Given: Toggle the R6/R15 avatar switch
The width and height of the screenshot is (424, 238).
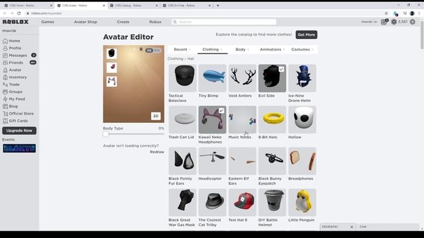Looking at the screenshot, I should pyautogui.click(x=153, y=50).
